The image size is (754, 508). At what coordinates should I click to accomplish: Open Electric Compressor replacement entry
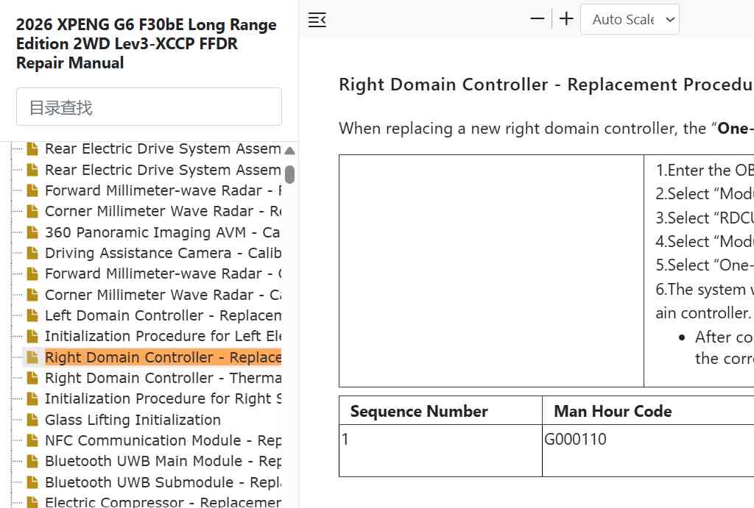163,502
